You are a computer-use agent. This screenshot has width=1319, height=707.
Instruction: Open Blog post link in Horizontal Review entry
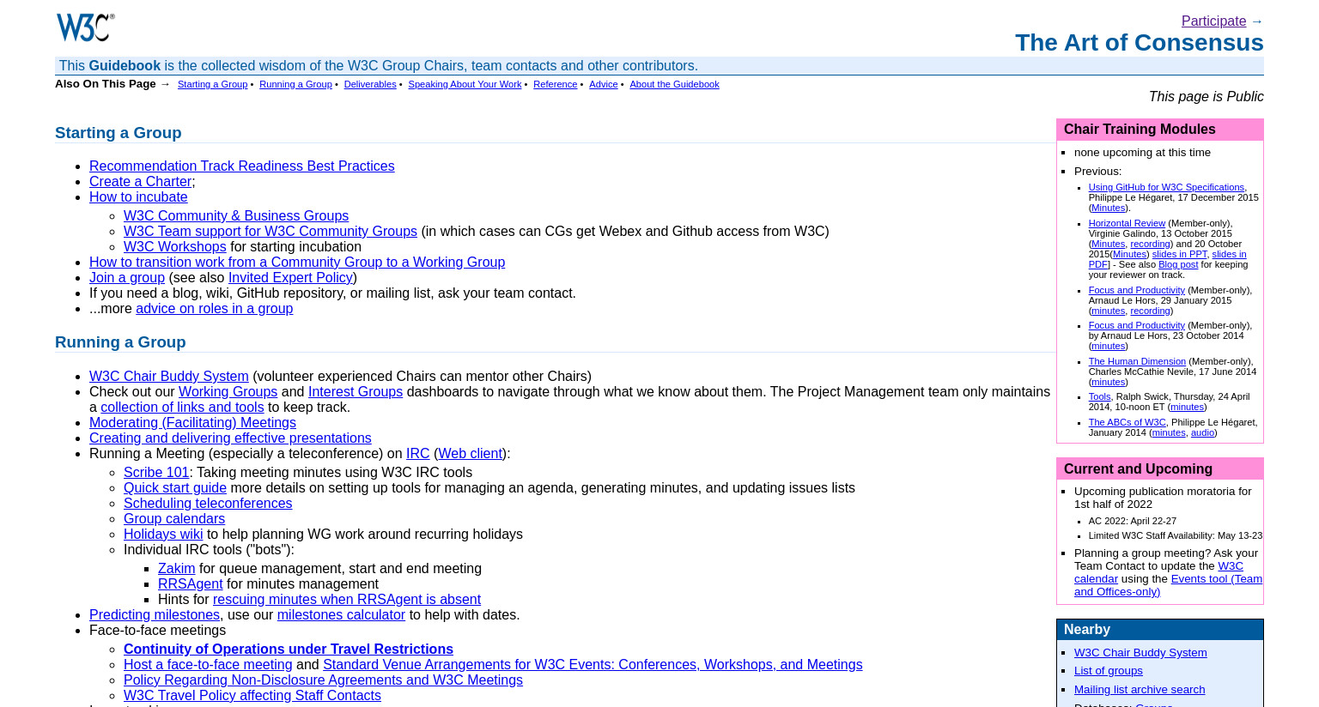(1178, 264)
